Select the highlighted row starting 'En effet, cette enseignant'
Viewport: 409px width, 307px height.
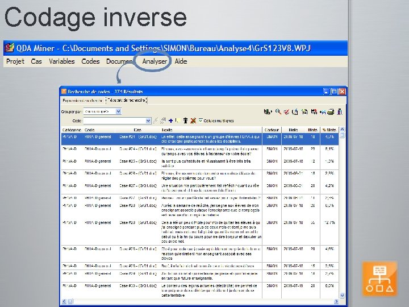click(200, 139)
